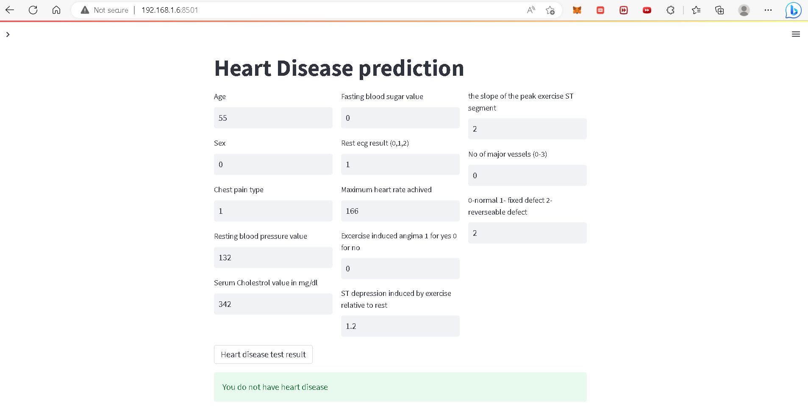808x414 pixels.
Task: Go to the browser home page
Action: click(x=56, y=10)
